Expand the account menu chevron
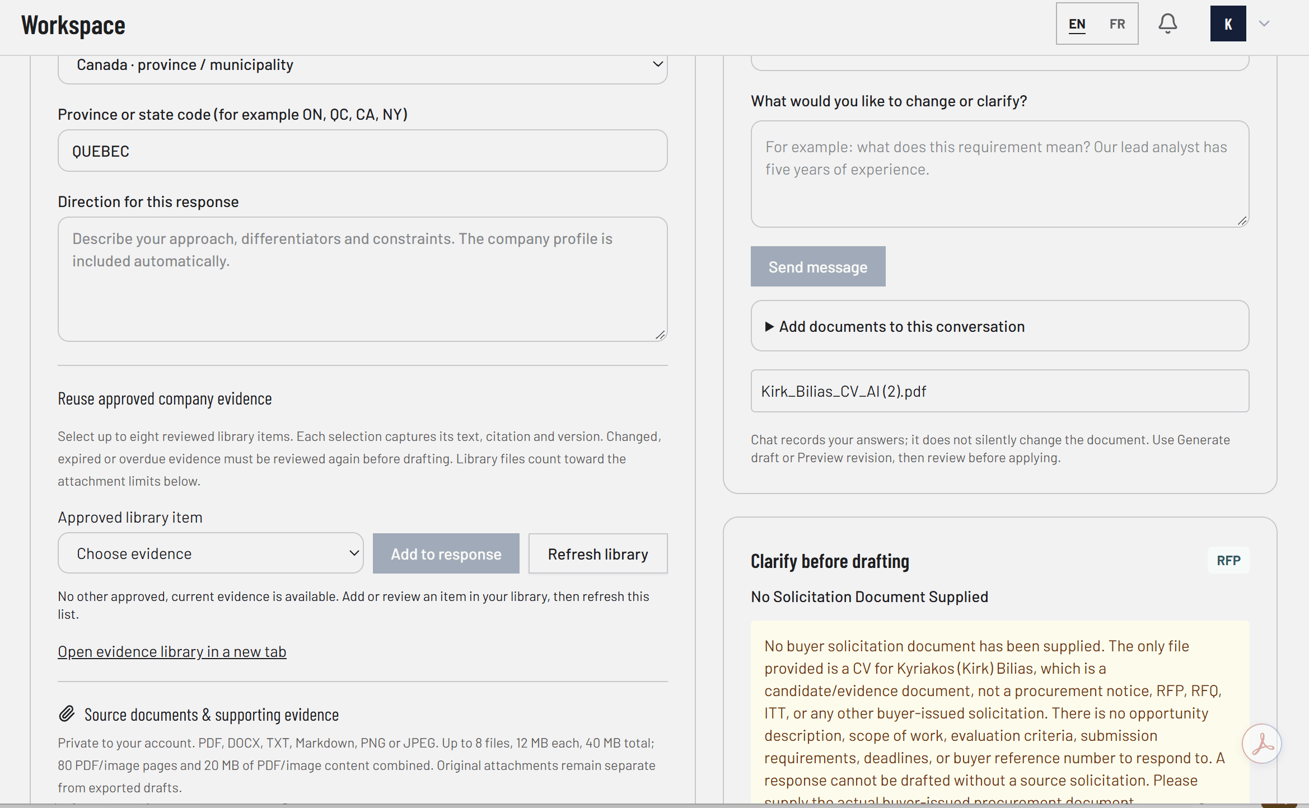1309x808 pixels. point(1264,24)
